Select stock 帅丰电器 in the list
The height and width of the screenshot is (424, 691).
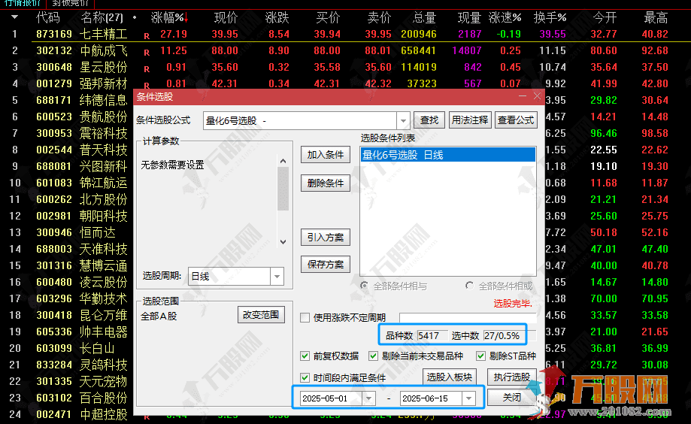tap(104, 332)
